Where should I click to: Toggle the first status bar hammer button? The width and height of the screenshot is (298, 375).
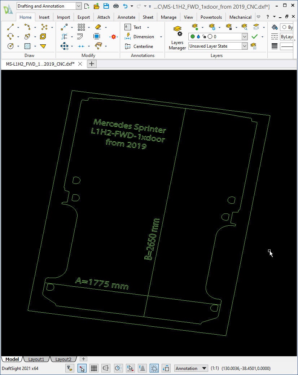70,368
